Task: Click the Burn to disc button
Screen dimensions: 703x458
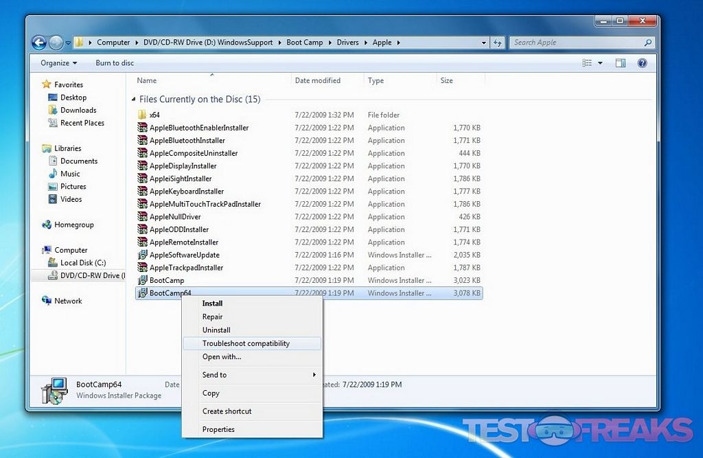Action: 115,63
